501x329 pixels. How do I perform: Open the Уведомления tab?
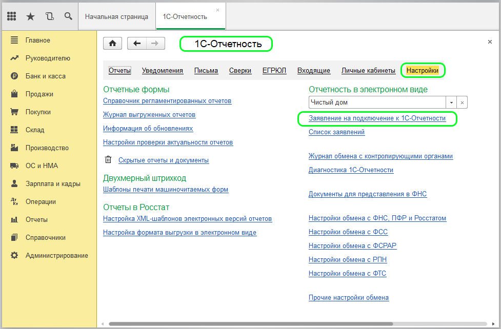(163, 71)
